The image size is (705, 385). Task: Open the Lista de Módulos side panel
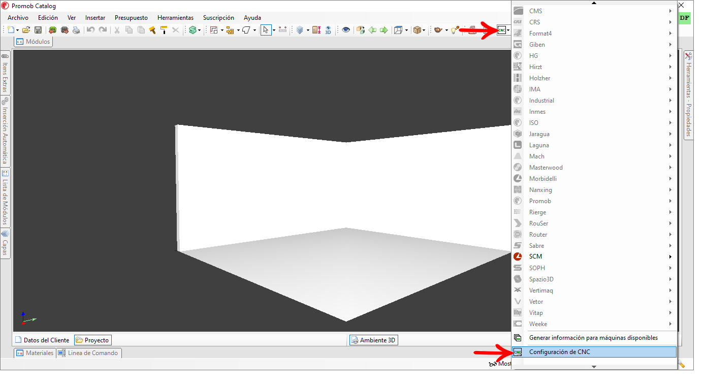tap(5, 197)
